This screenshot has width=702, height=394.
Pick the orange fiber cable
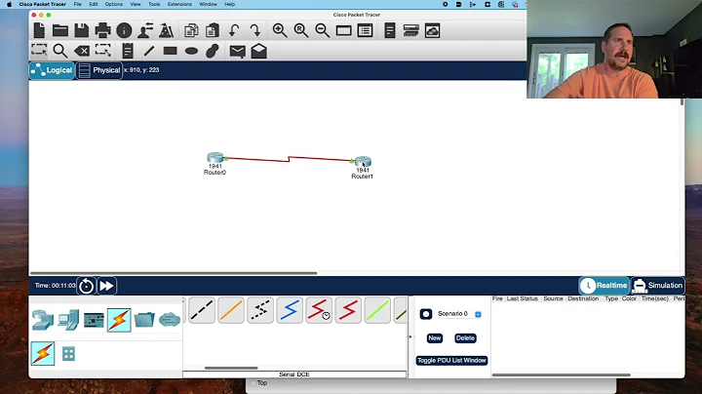tap(231, 310)
